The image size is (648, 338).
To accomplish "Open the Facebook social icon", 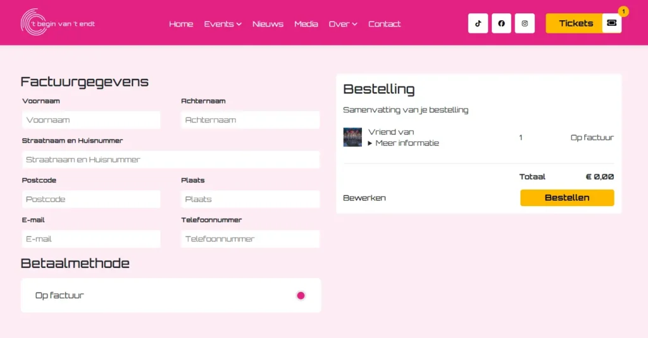I will [501, 23].
